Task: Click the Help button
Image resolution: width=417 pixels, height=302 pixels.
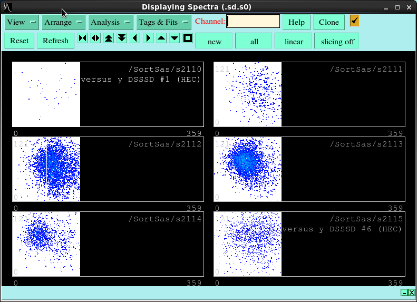Action: click(x=296, y=22)
